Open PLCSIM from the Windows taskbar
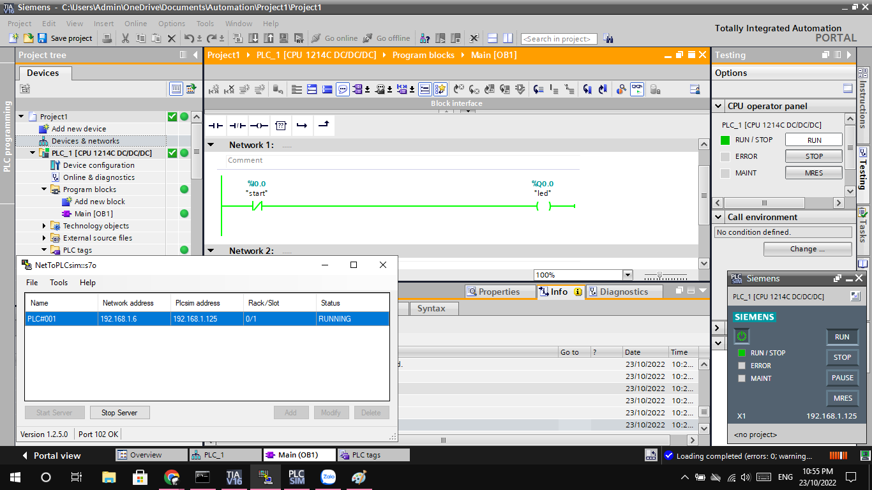 296,477
